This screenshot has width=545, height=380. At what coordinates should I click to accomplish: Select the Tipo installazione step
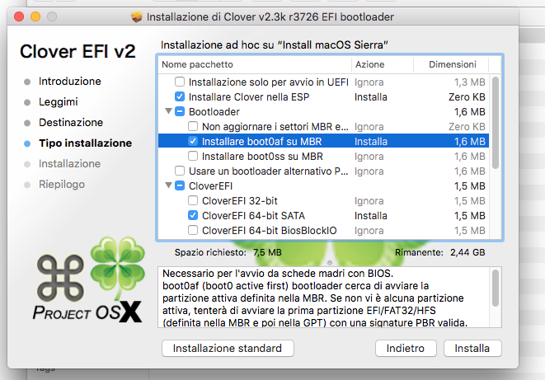(x=86, y=143)
